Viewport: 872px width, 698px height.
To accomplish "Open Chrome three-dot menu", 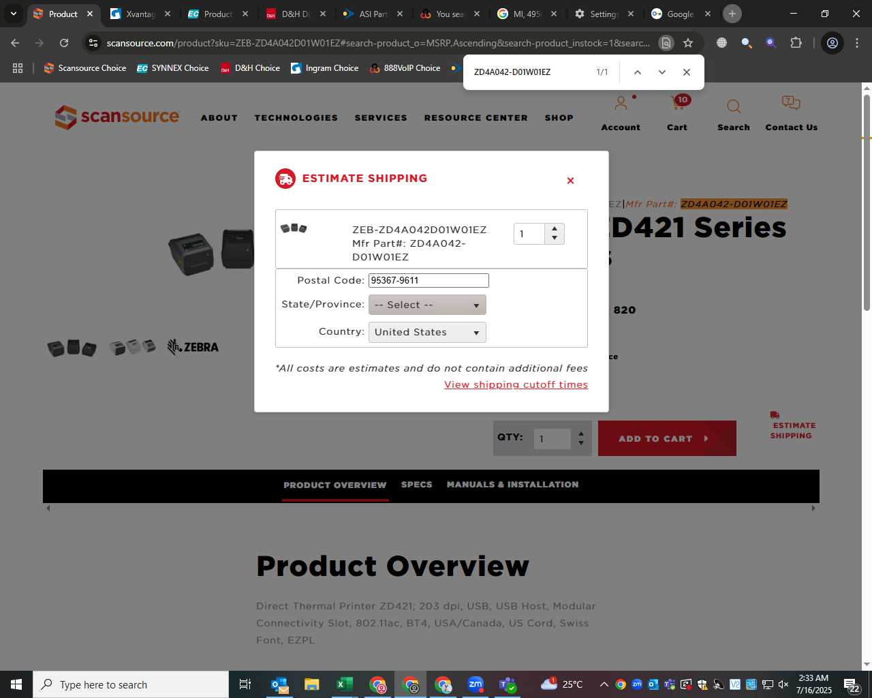I will pyautogui.click(x=857, y=43).
